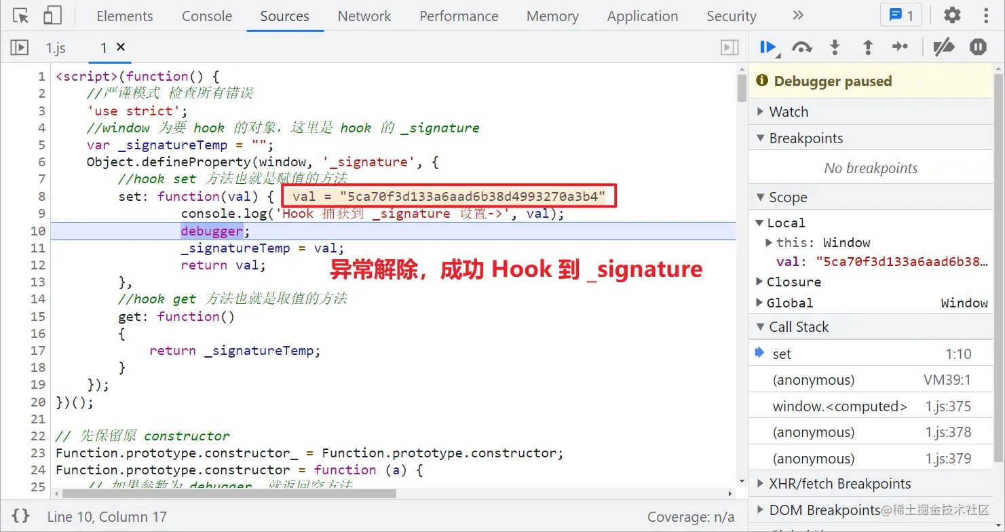The height and width of the screenshot is (532, 1005).
Task: Open the issues counter badge
Action: pos(901,16)
